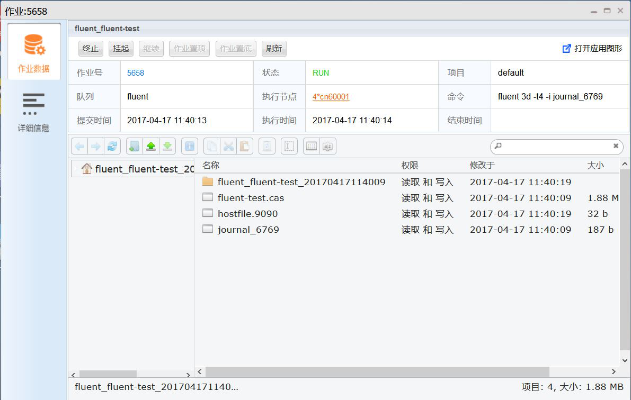The width and height of the screenshot is (631, 400).
Task: Open the execution node 4*cn60001 link
Action: point(331,96)
